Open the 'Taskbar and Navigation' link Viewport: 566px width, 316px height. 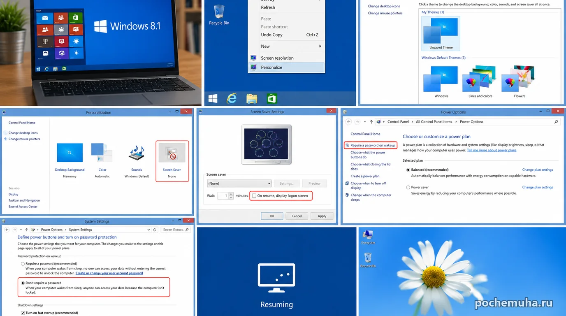(x=24, y=200)
